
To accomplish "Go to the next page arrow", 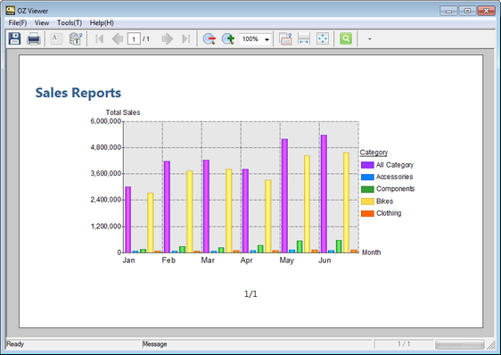I will [x=167, y=39].
